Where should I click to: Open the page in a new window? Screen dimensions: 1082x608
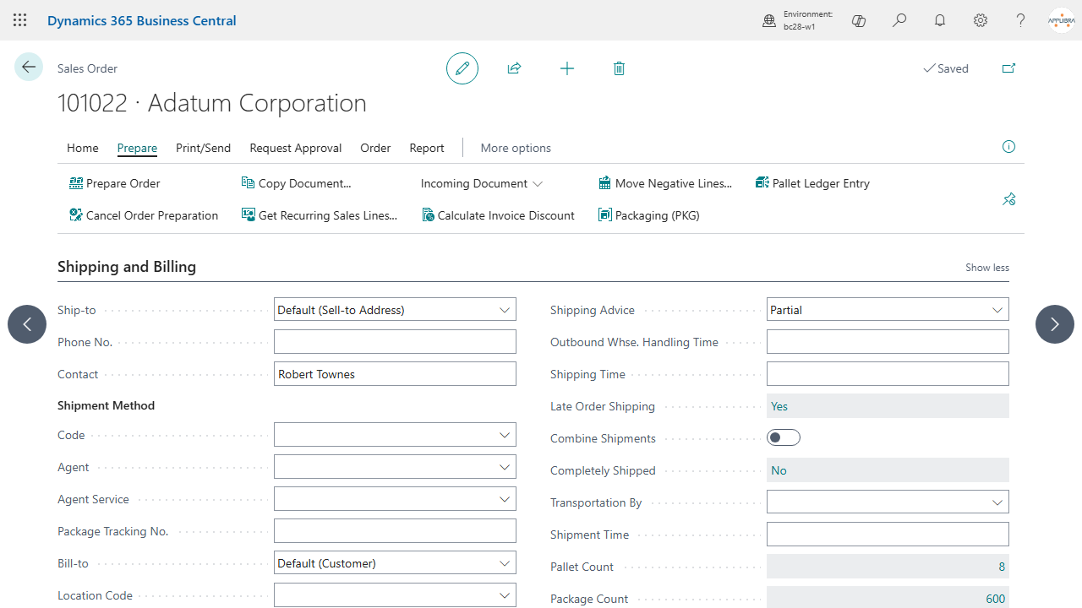(x=1008, y=68)
